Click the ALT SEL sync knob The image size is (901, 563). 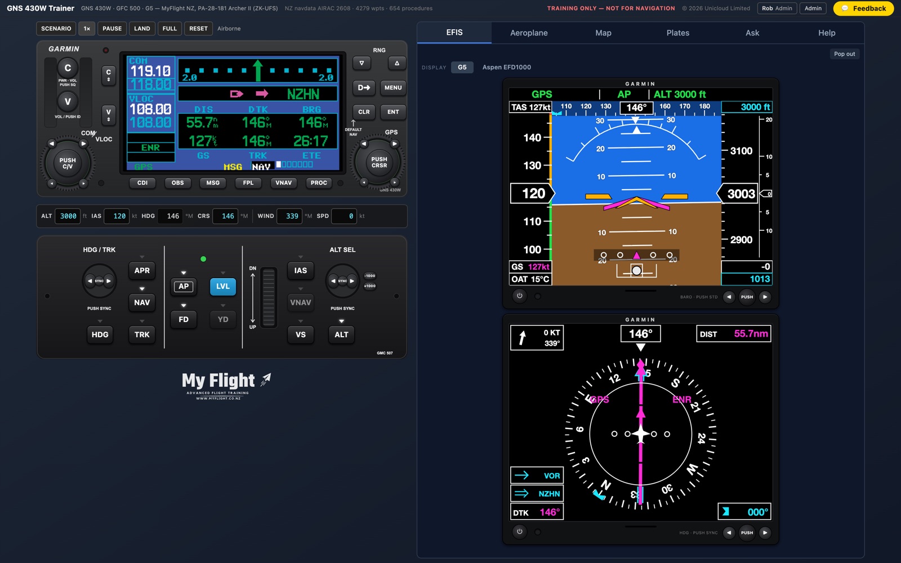pyautogui.click(x=342, y=280)
